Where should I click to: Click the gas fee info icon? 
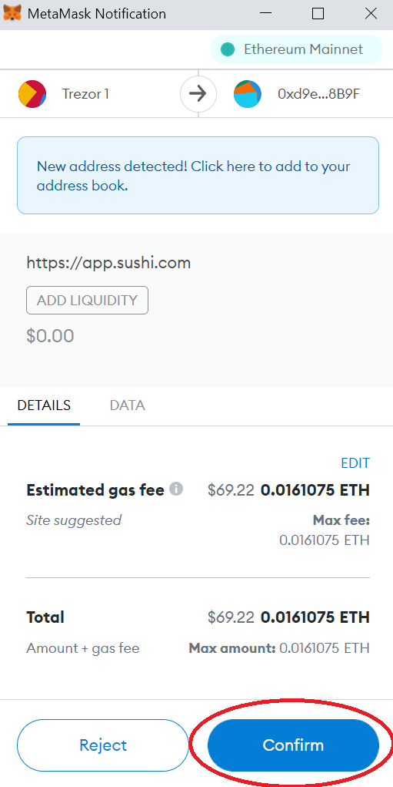[x=175, y=489]
